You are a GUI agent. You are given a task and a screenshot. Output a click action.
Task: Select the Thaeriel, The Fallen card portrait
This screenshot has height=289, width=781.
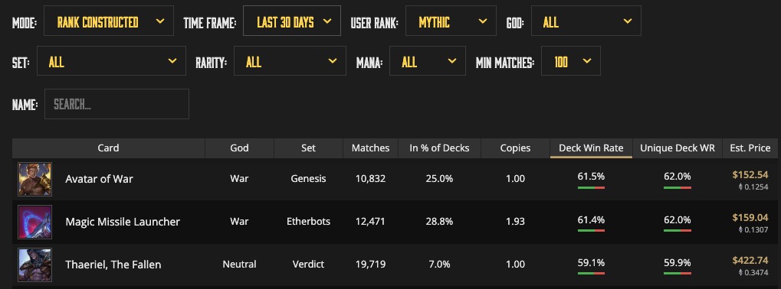click(34, 265)
